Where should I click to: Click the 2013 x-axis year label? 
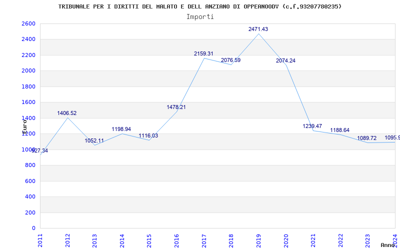(95, 241)
